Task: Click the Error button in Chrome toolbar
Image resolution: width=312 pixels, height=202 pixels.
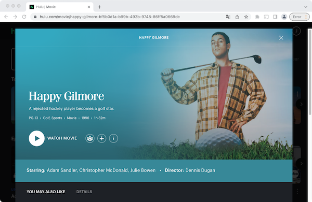Action: click(x=300, y=17)
